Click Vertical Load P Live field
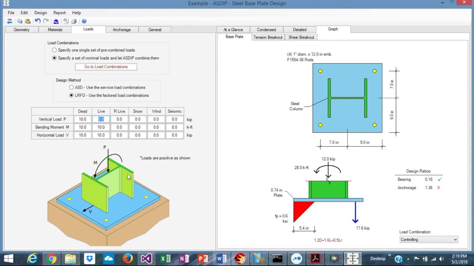 tap(101, 119)
